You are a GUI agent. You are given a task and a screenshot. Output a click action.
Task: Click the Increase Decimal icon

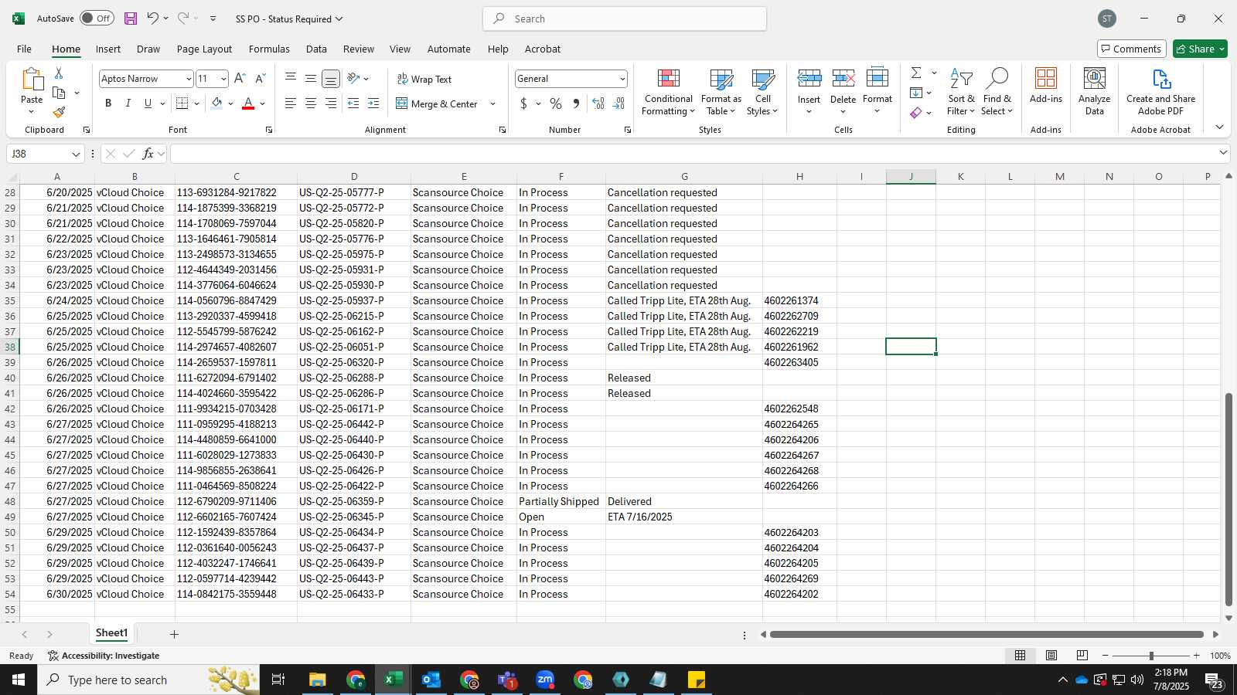pyautogui.click(x=598, y=103)
